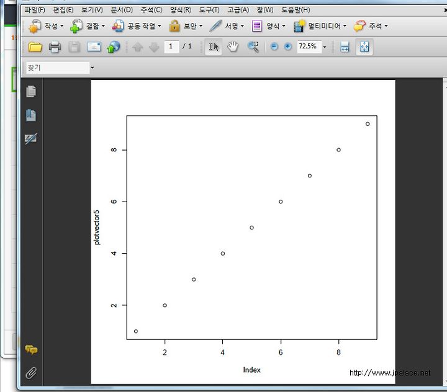The height and width of the screenshot is (392, 447).
Task: Click the page number input field
Action: [x=171, y=47]
